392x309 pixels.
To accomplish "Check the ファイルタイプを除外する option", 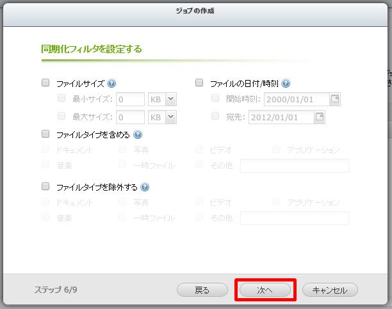I will point(45,187).
